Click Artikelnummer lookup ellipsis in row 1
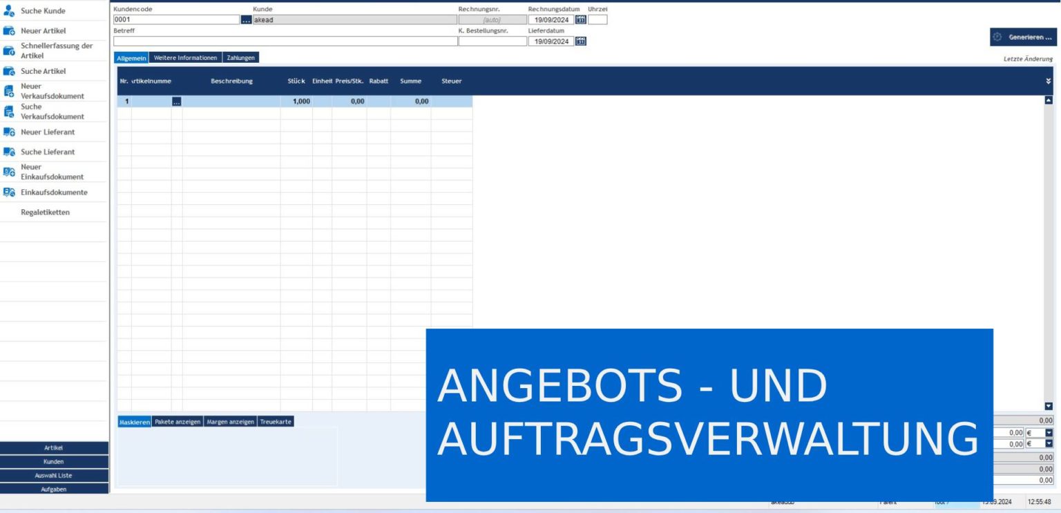The width and height of the screenshot is (1061, 513). click(177, 101)
